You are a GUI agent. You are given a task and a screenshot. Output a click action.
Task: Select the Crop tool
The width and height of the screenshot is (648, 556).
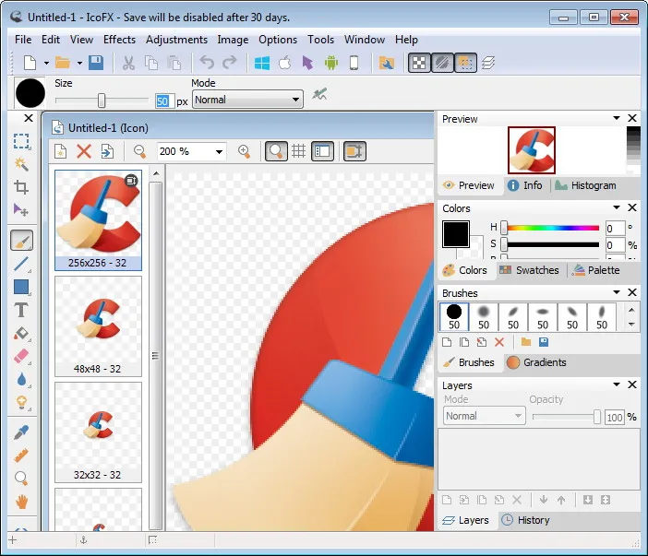pyautogui.click(x=21, y=187)
